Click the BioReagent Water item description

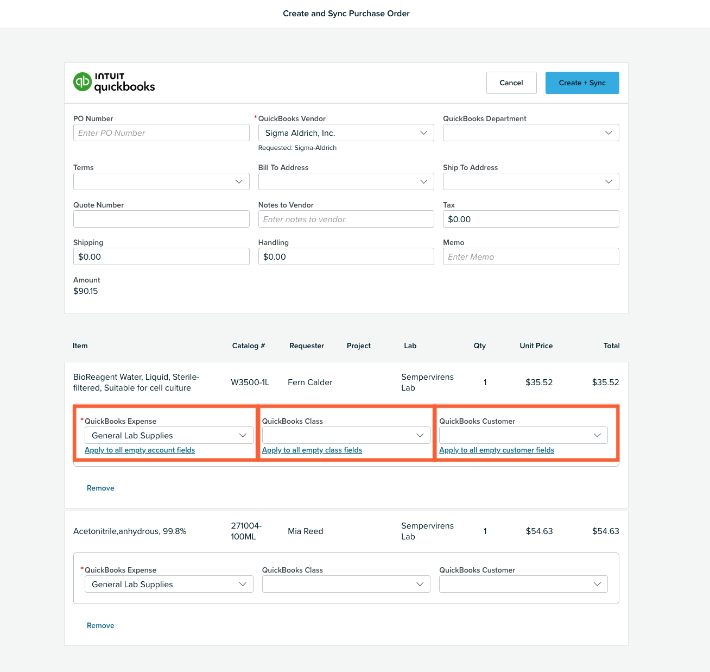[x=136, y=382]
